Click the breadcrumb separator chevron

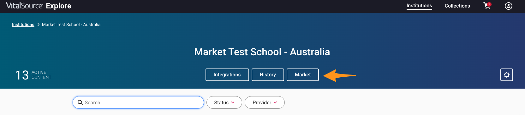click(x=38, y=25)
